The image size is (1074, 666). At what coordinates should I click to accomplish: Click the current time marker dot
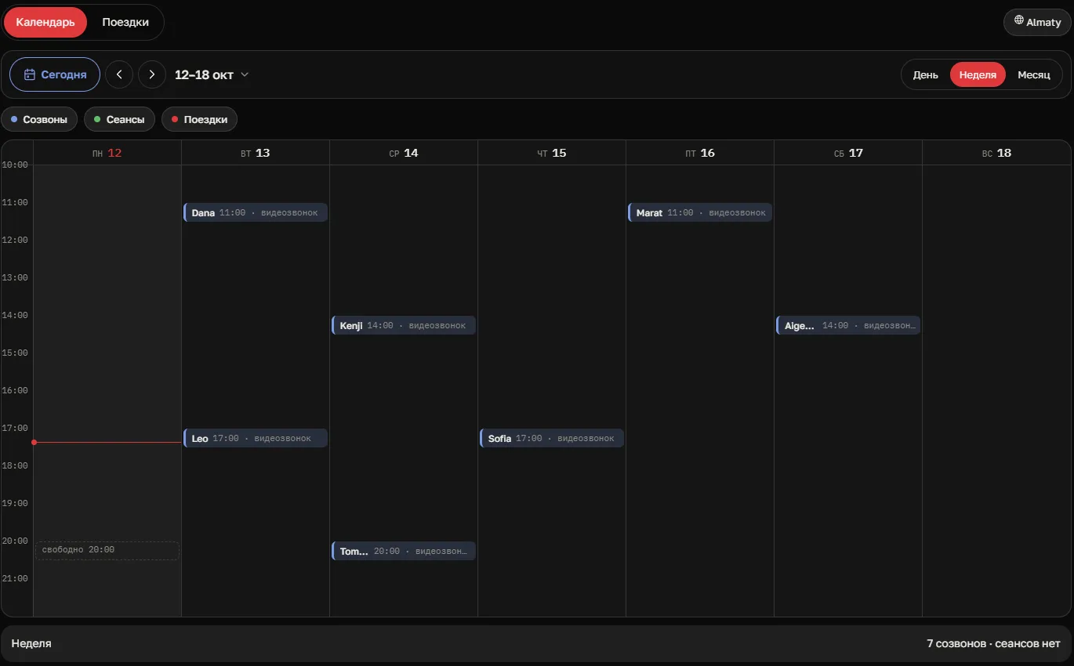[34, 442]
